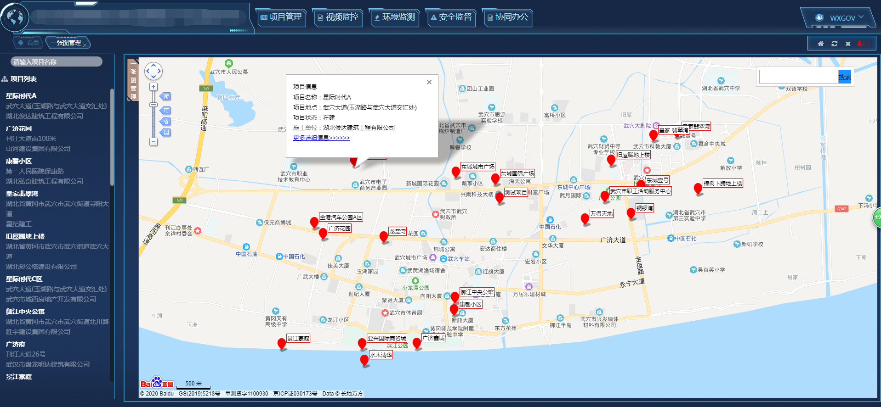
Task: Click the 金港汽车公园A区 map marker
Action: (314, 223)
